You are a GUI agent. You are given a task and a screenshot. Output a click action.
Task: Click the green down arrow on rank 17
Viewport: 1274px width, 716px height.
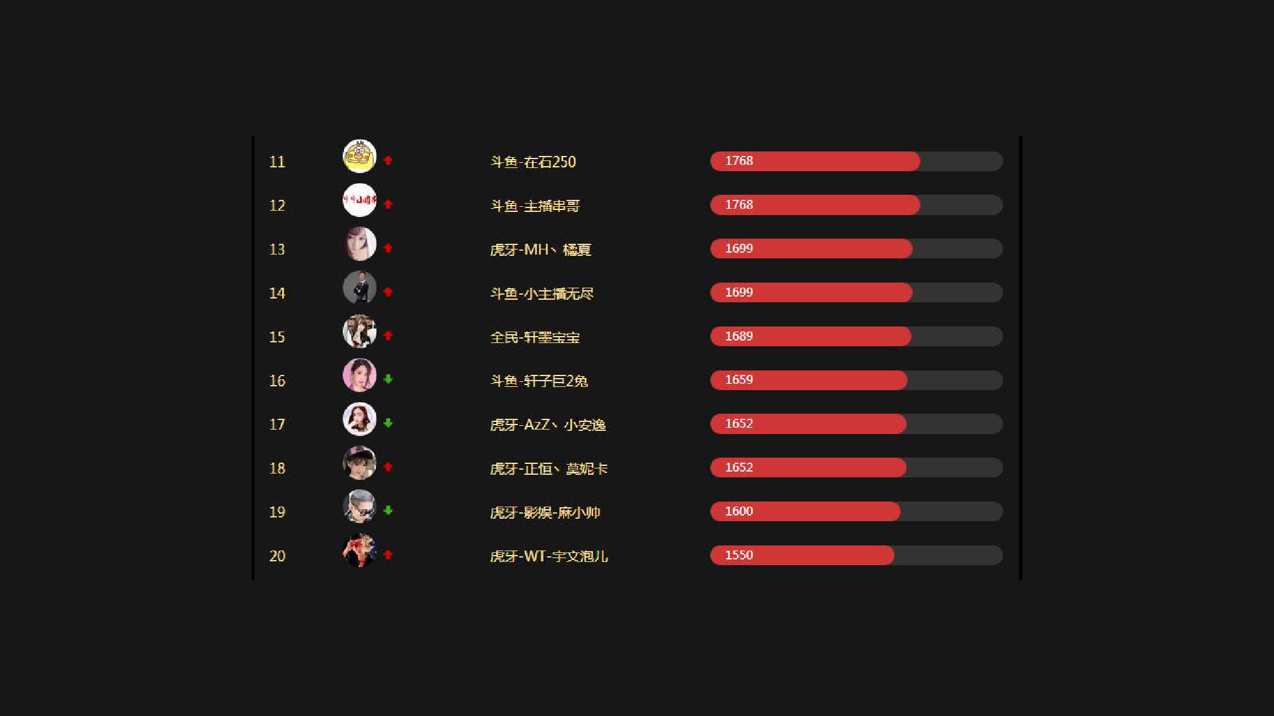pyautogui.click(x=388, y=423)
